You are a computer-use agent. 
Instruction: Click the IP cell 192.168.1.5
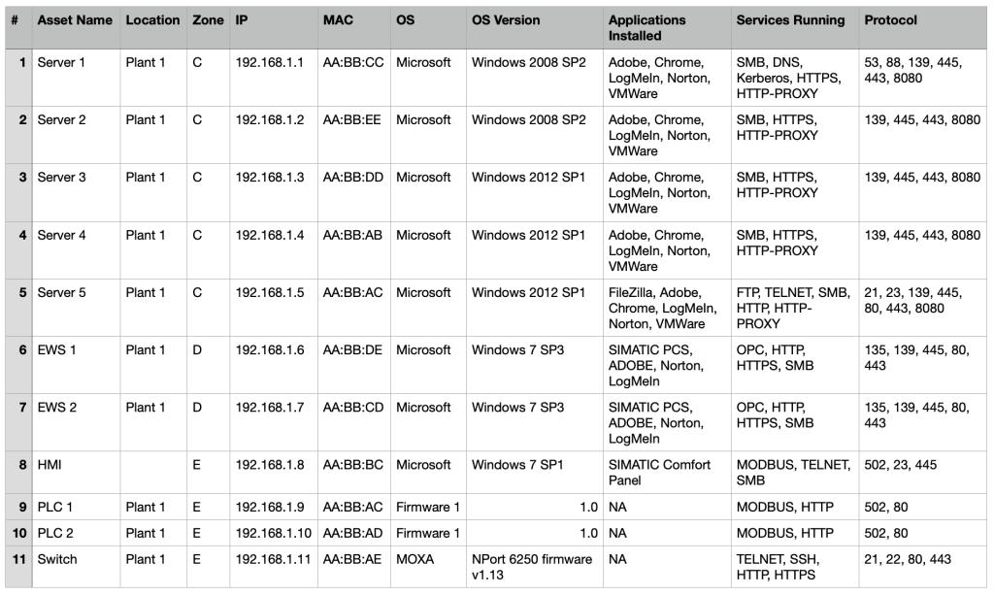point(270,292)
